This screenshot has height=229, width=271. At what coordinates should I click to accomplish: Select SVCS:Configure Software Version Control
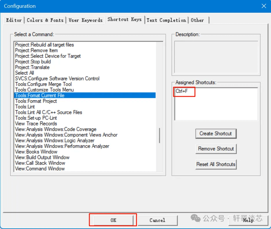pyautogui.click(x=57, y=79)
